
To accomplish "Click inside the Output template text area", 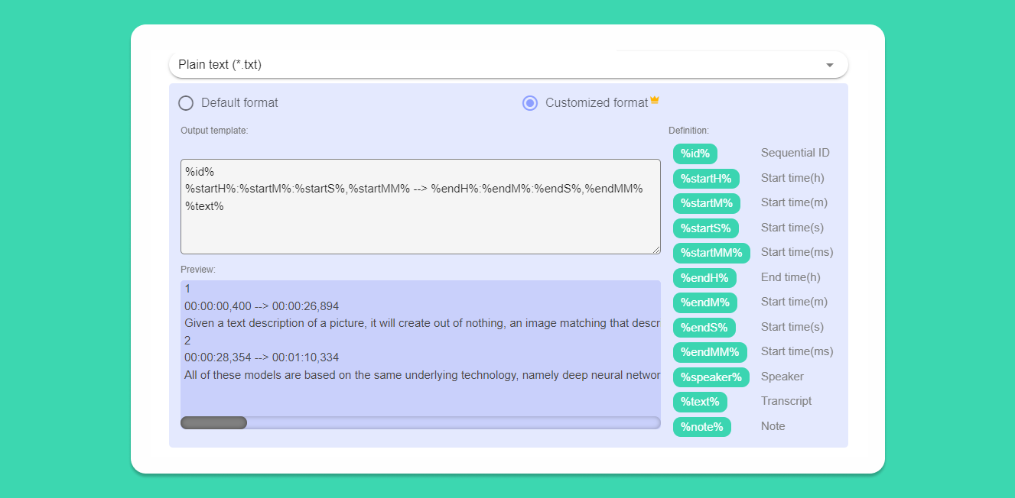I will pyautogui.click(x=421, y=206).
